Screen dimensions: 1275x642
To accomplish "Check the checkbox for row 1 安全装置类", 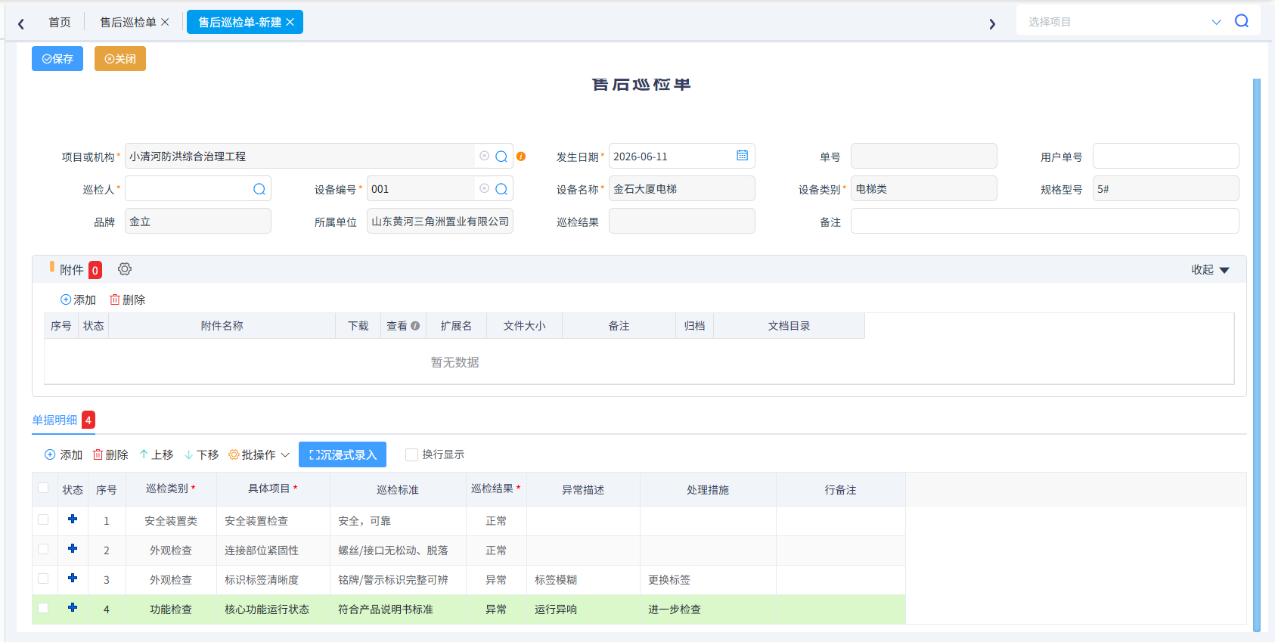I will pos(43,519).
